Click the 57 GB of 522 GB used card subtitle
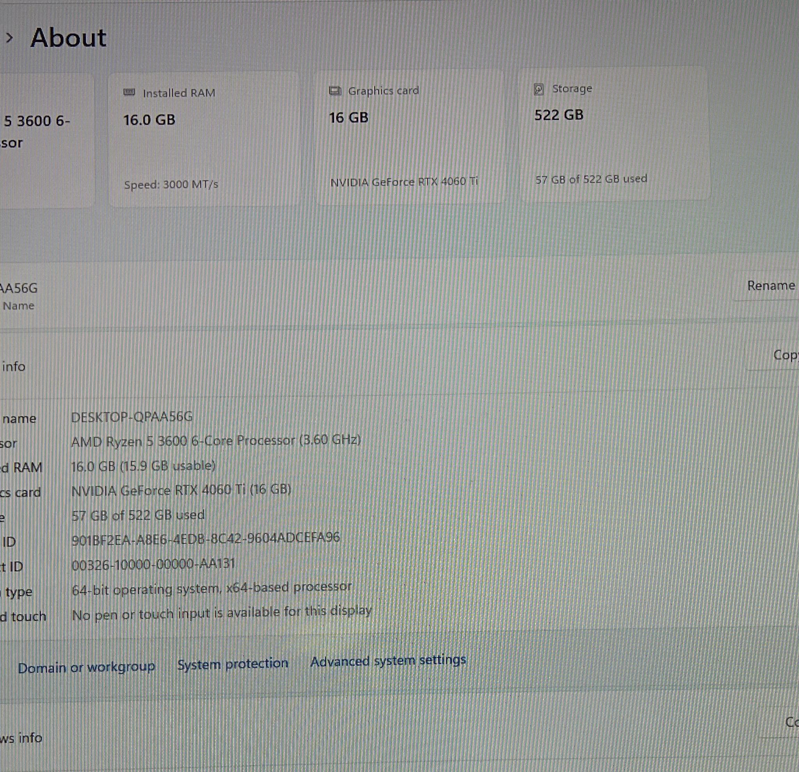 point(591,179)
